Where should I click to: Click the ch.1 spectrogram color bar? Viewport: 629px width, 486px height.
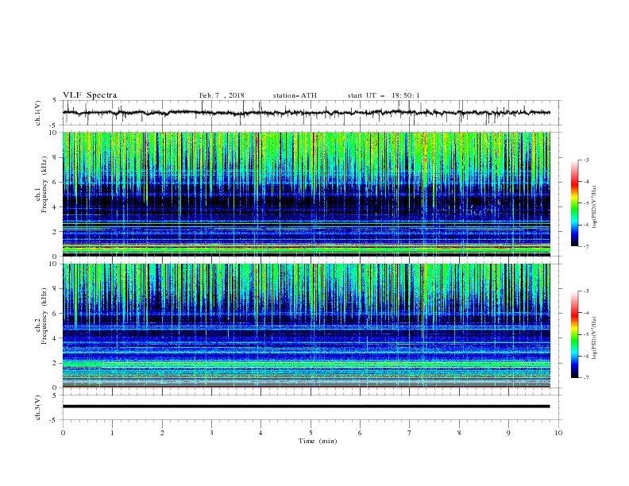click(x=574, y=202)
